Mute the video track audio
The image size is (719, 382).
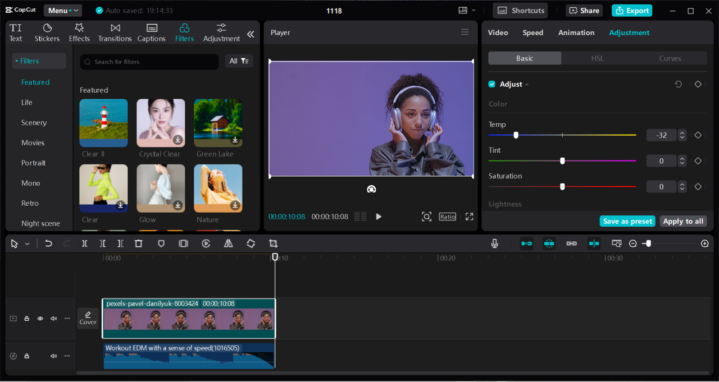(53, 319)
